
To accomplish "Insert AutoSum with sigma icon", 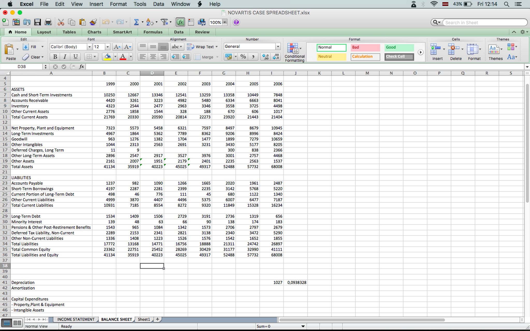I will coord(136,22).
